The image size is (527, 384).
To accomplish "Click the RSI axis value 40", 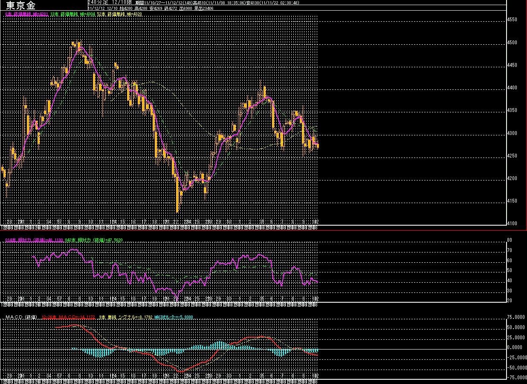I will pyautogui.click(x=509, y=281).
